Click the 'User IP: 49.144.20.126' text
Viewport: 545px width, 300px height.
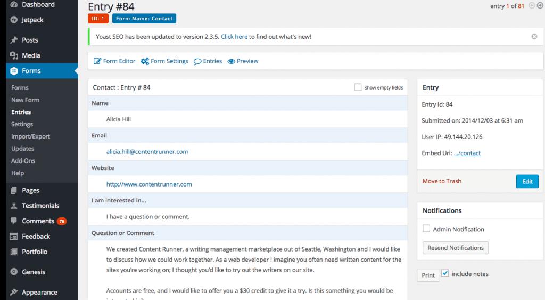(x=452, y=137)
